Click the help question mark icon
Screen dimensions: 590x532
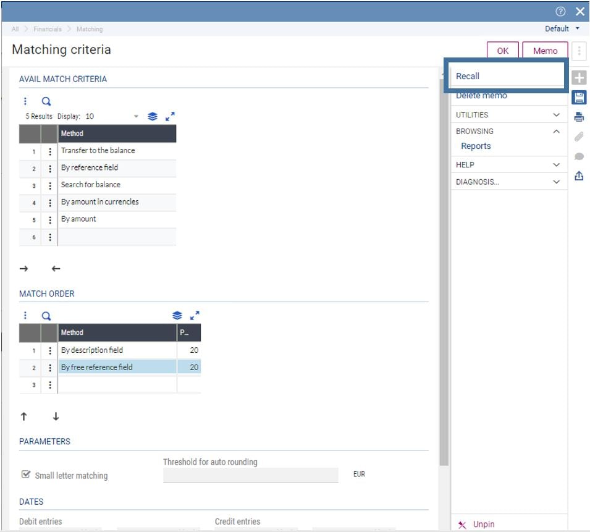pos(560,11)
